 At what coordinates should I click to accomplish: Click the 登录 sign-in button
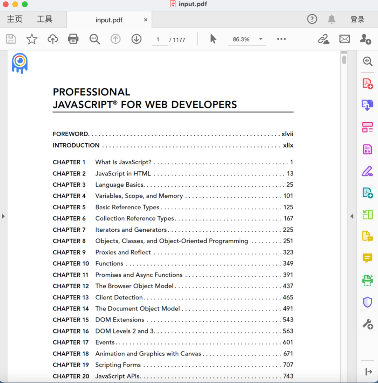pyautogui.click(x=357, y=19)
